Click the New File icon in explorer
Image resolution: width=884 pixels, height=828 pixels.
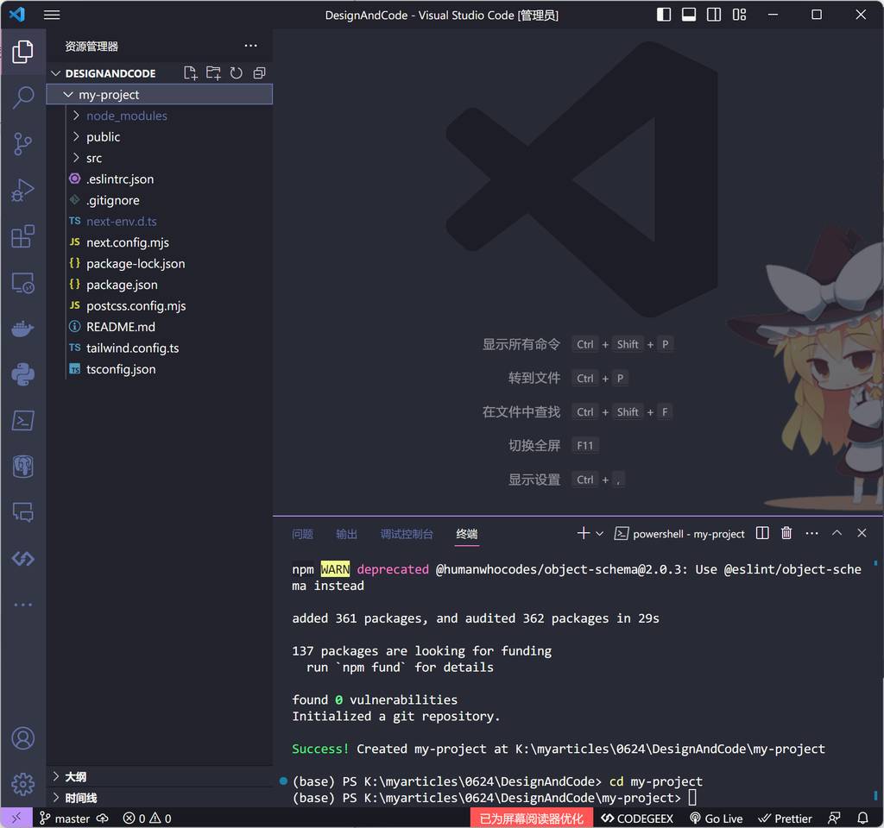point(191,73)
